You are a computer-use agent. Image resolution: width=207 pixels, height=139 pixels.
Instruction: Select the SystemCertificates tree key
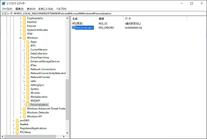(x=38, y=30)
